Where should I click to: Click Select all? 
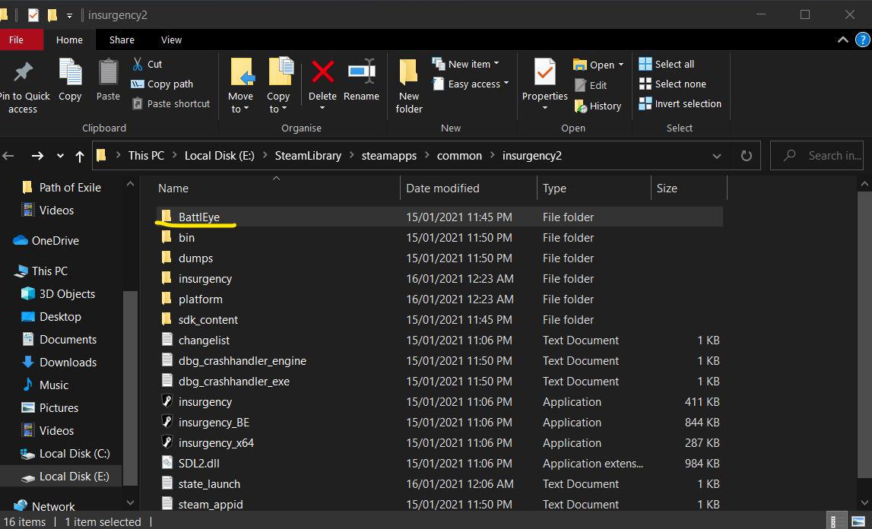[666, 64]
